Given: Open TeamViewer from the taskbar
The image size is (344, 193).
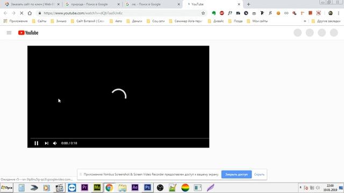Looking at the screenshot, I should coord(72,188).
